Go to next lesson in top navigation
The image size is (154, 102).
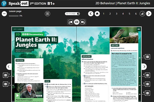coord(149,14)
